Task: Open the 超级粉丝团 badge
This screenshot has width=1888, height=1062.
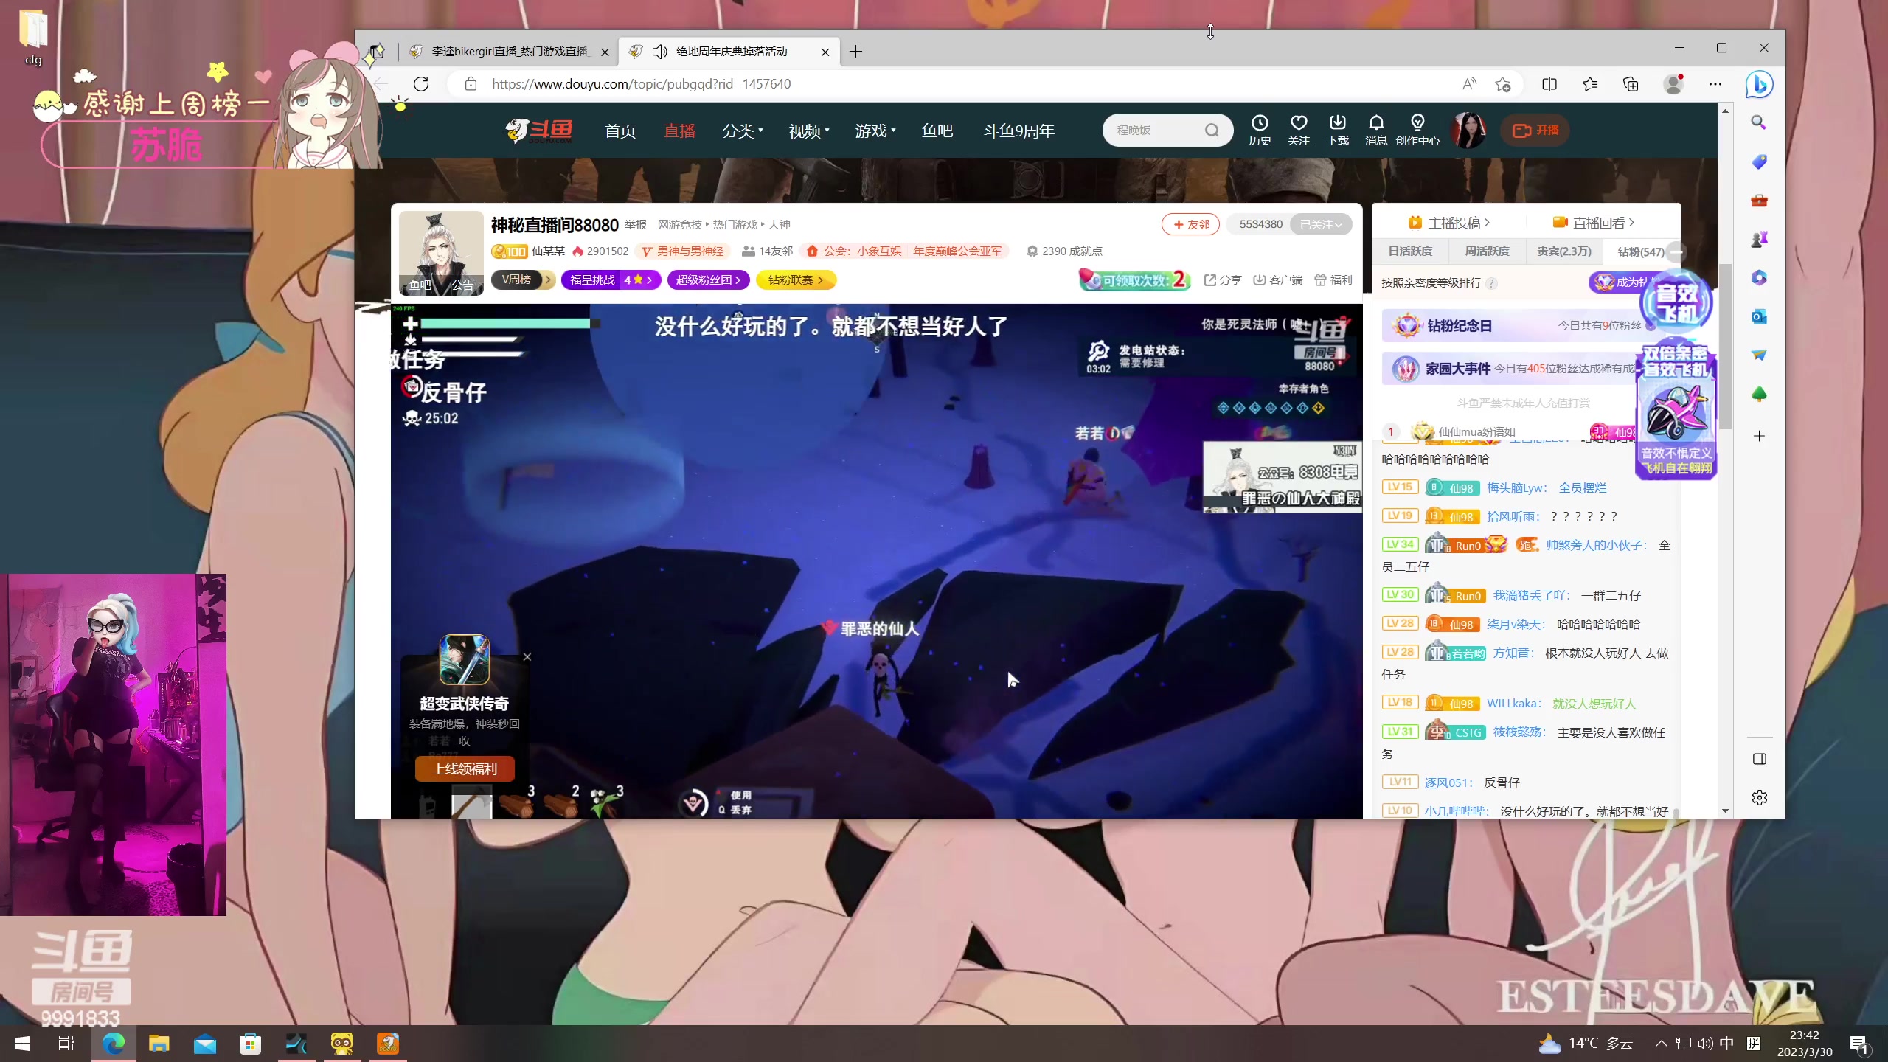Action: [x=708, y=280]
